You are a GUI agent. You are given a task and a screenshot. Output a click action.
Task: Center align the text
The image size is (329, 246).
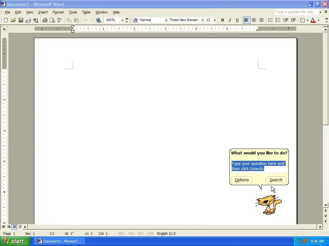(254, 20)
